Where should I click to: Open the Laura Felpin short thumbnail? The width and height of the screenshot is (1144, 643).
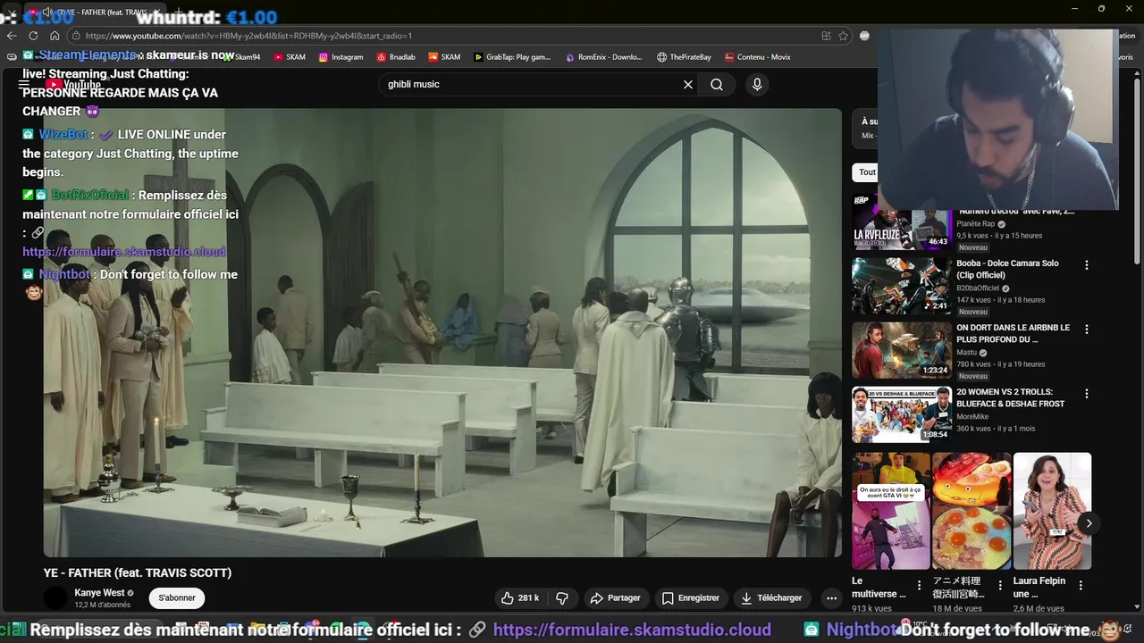pos(1052,511)
